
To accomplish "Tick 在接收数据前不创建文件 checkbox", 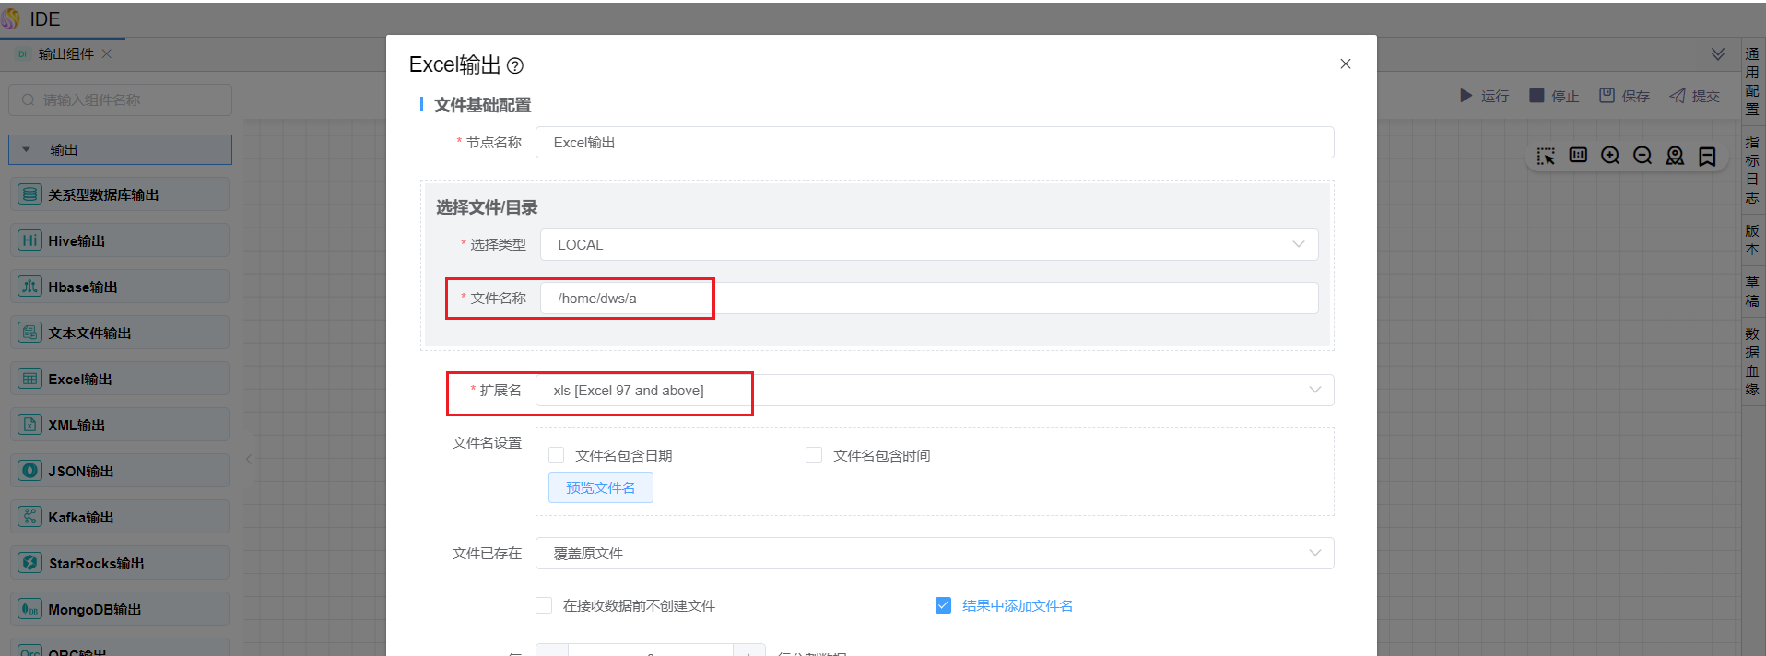I will tap(544, 605).
